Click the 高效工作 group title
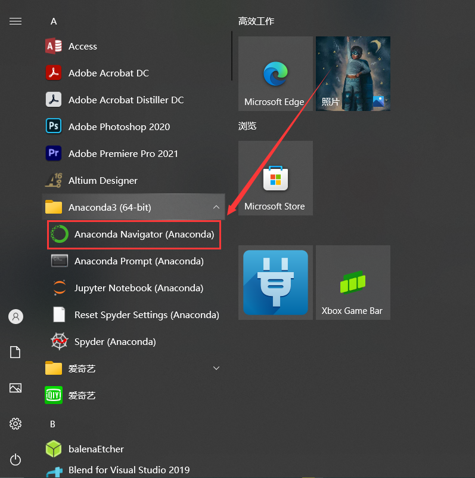 coord(256,21)
